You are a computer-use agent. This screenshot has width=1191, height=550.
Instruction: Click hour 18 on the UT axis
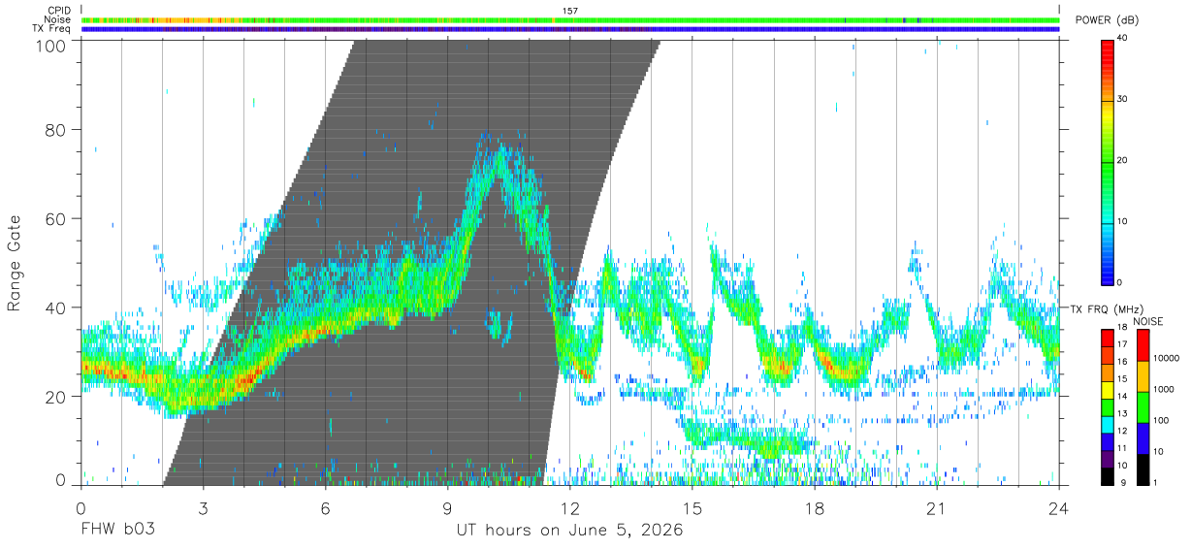(x=815, y=506)
